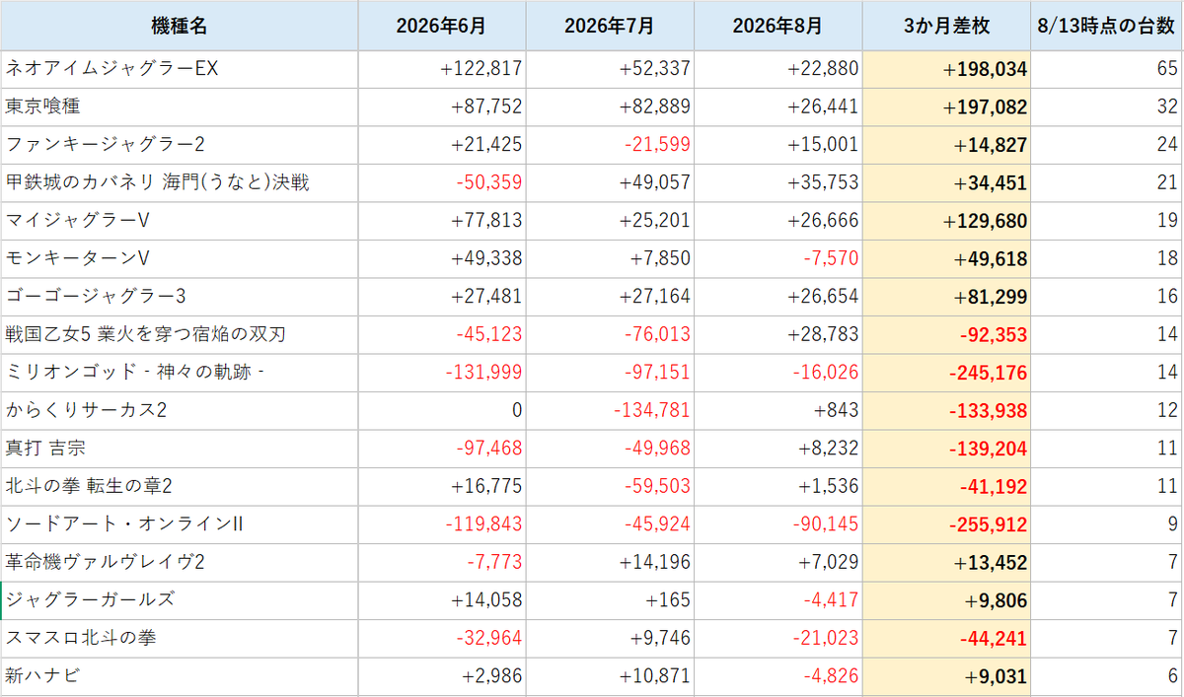Click the 甲鉄城のカバネリ 海門(うなと)決戦 cell

click(179, 183)
